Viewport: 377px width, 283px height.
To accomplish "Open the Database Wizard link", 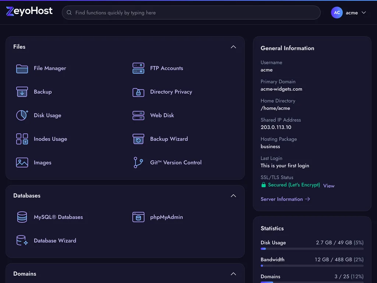I will [55, 241].
